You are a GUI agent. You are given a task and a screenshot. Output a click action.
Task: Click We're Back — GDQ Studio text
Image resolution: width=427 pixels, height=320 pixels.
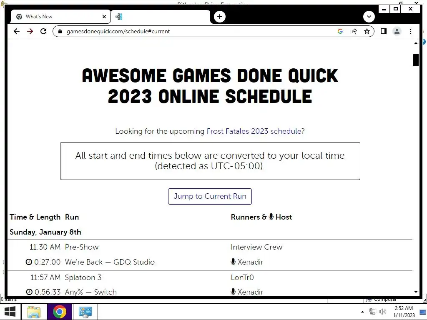coord(110,262)
